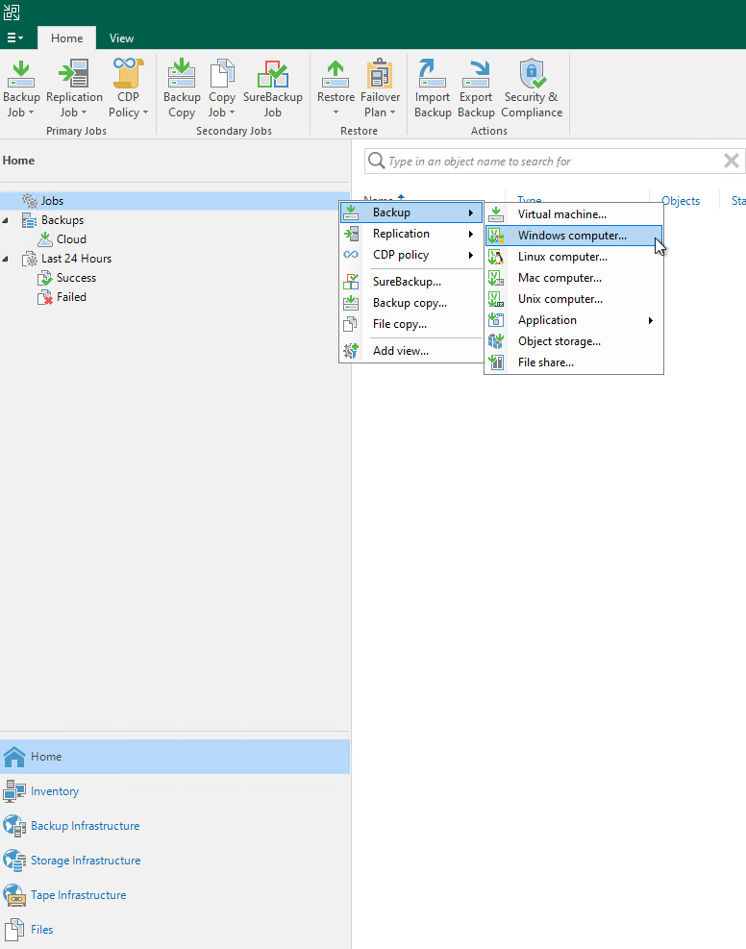Open the main hamburger menu button
The height and width of the screenshot is (949, 746).
coord(15,38)
